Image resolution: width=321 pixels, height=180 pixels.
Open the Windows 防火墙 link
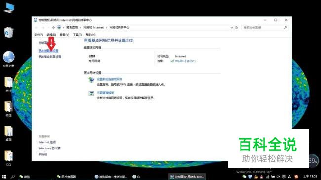[49, 148]
